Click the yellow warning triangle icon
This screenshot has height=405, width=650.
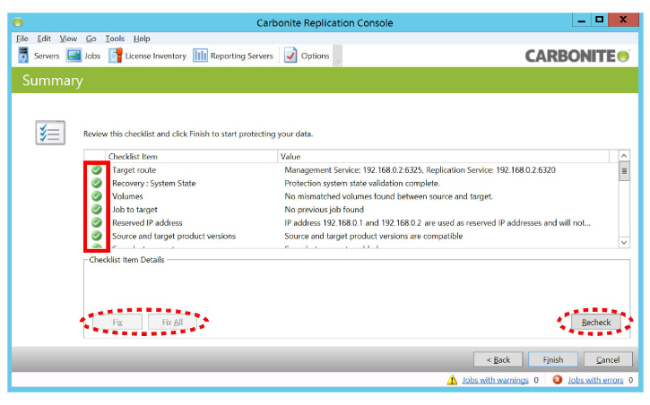[x=452, y=380]
